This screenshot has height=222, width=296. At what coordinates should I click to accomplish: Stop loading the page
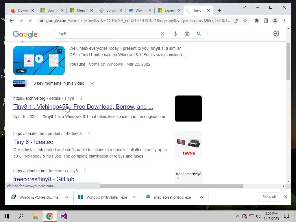tap(30, 21)
